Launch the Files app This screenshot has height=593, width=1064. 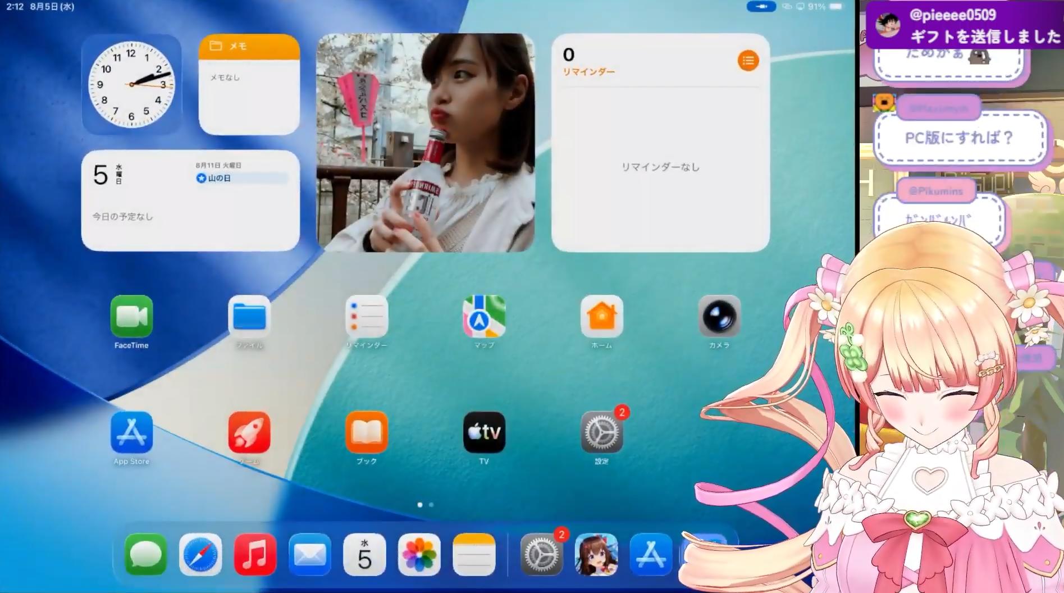pos(249,316)
